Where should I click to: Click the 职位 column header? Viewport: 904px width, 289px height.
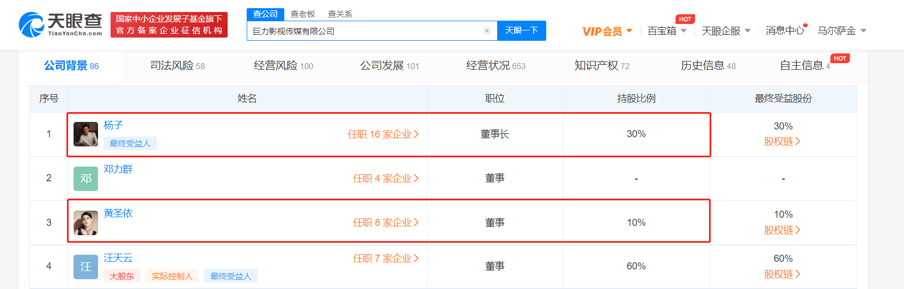[494, 99]
